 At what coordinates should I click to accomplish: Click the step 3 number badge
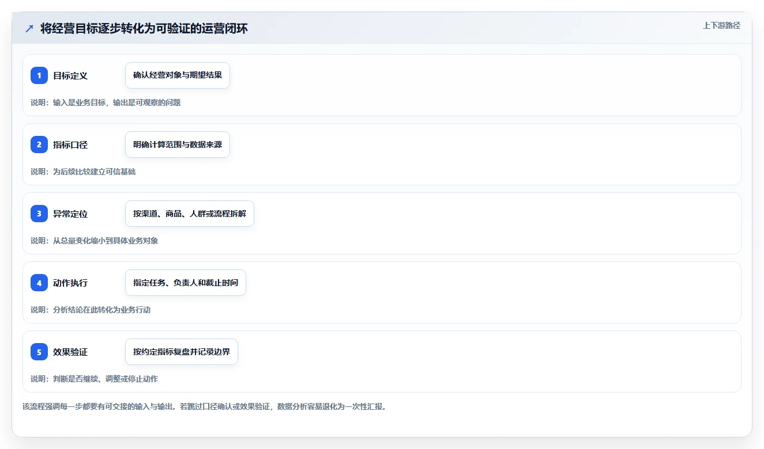[39, 214]
